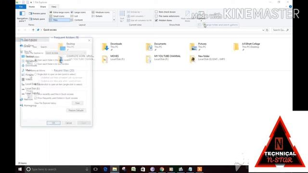Open the MOVIES folder
Image resolution: width=308 pixels, height=173 pixels.
tap(113, 59)
